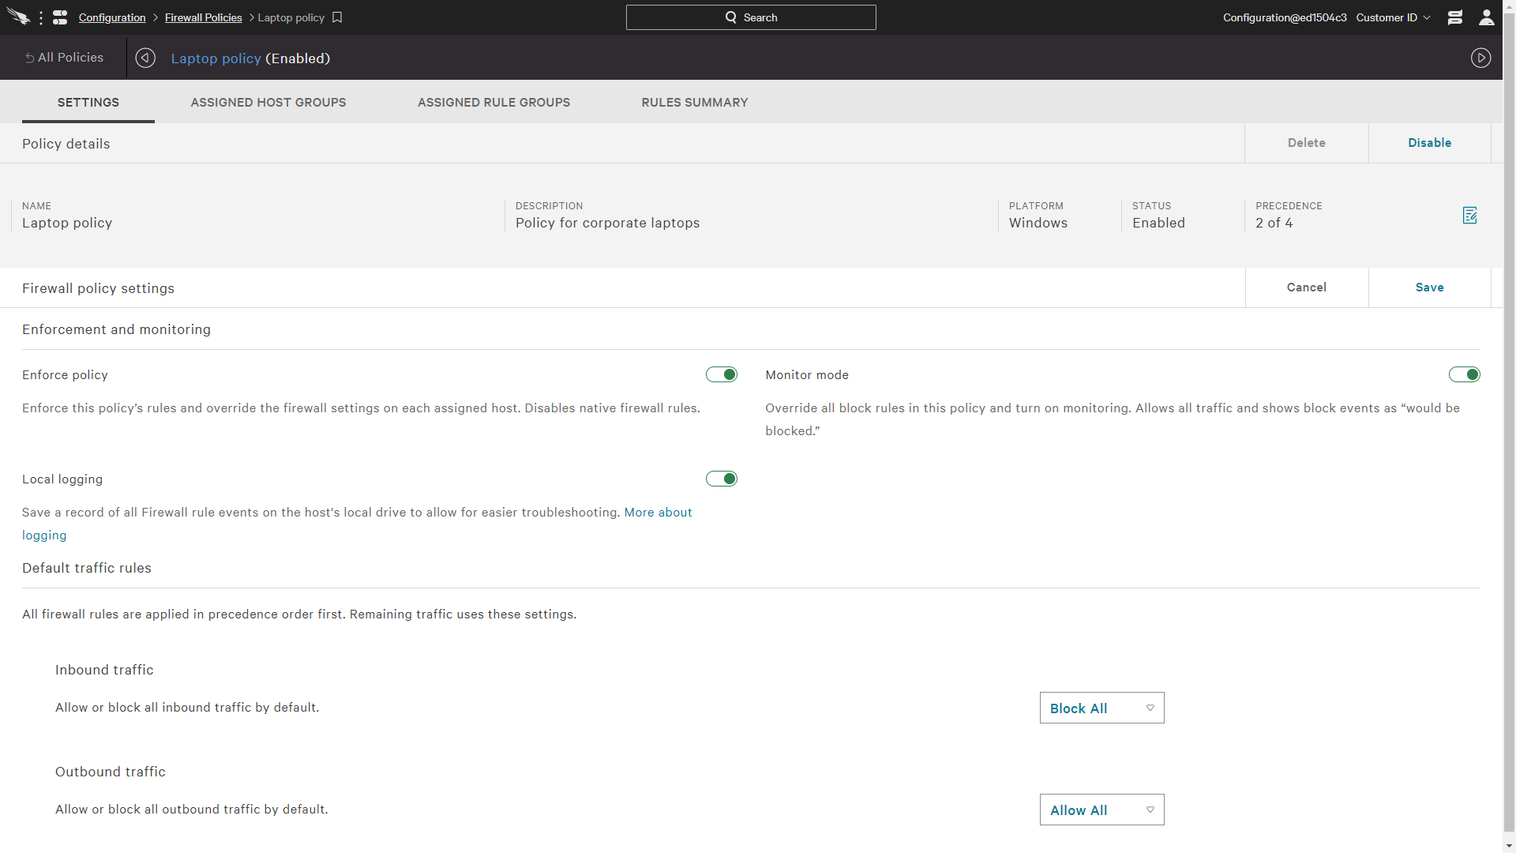Open the messages icon in header
This screenshot has height=853, width=1516.
pyautogui.click(x=1454, y=17)
